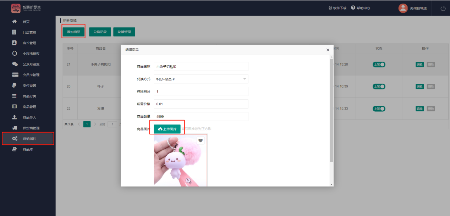Click the 门店管理 sidebar icon
The image size is (450, 216).
[x=15, y=32]
